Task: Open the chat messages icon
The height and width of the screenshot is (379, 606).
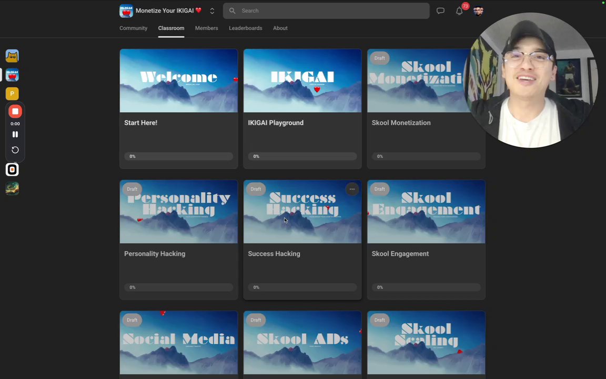Action: pyautogui.click(x=440, y=11)
